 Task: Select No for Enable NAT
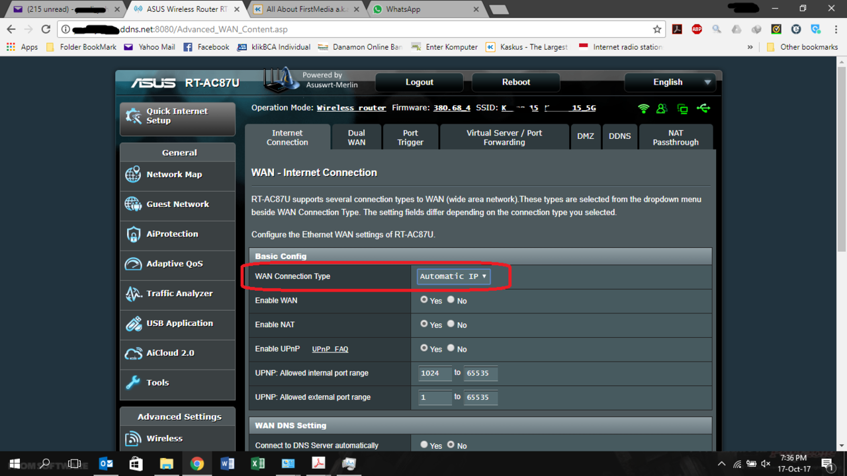(451, 324)
